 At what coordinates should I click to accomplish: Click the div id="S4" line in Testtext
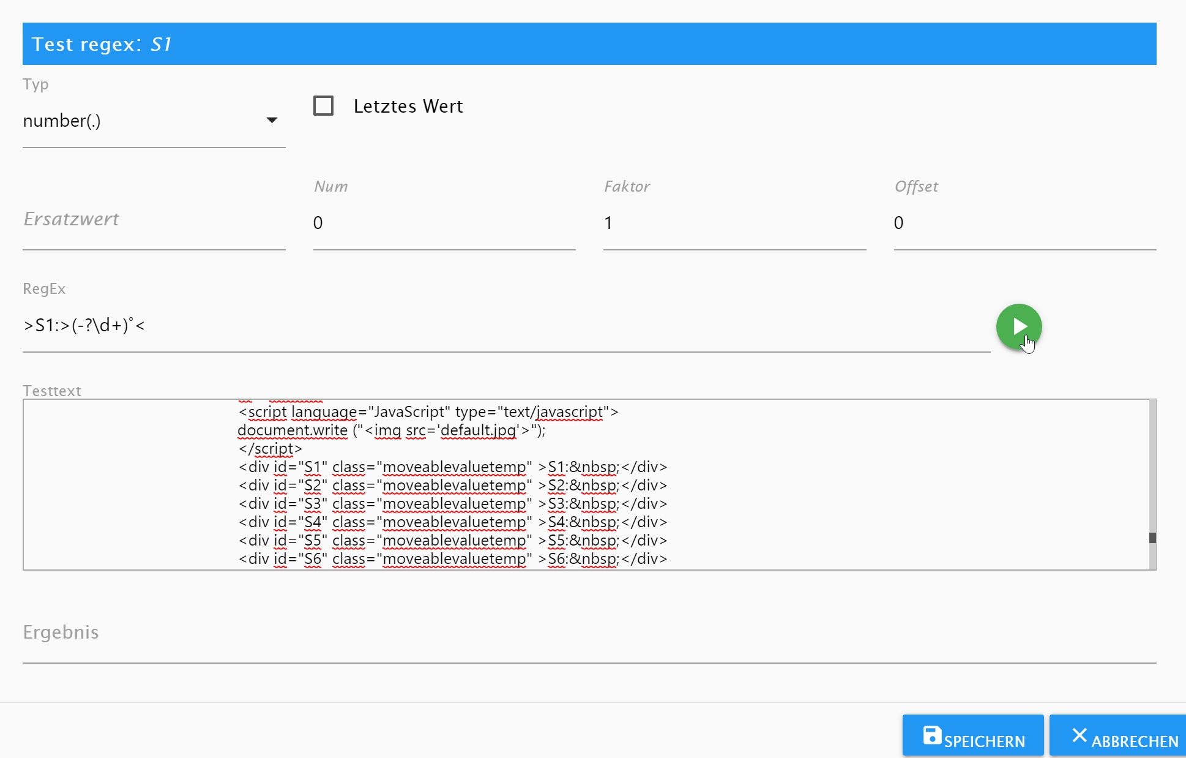(x=453, y=522)
